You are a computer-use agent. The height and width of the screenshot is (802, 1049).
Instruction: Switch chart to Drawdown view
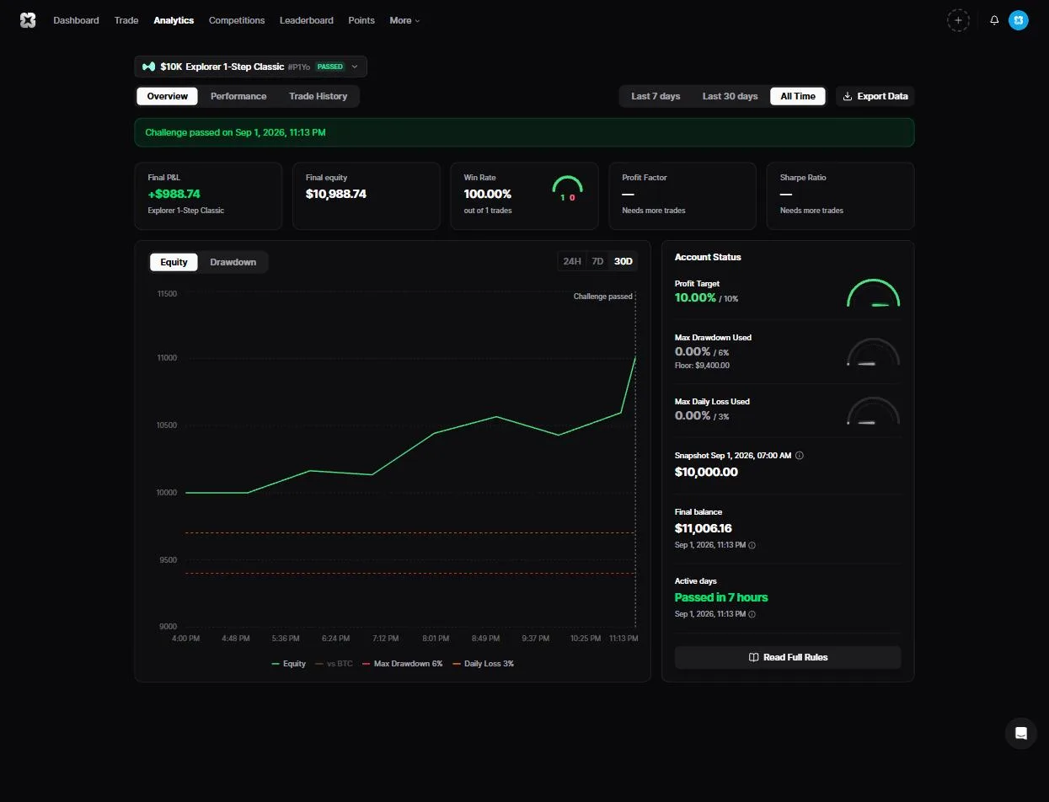click(233, 262)
